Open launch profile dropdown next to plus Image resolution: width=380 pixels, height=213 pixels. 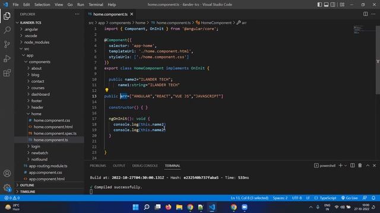(x=346, y=166)
